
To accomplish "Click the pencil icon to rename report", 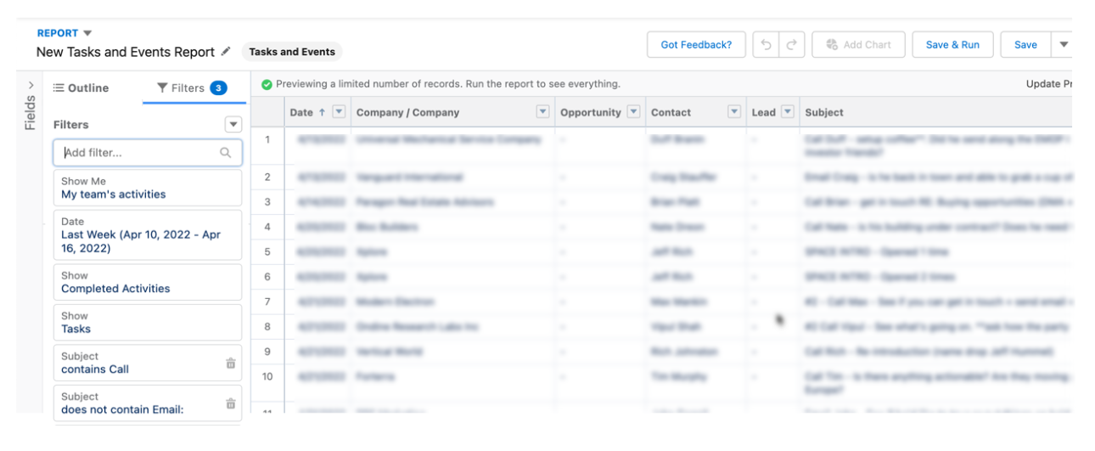I will coord(226,52).
